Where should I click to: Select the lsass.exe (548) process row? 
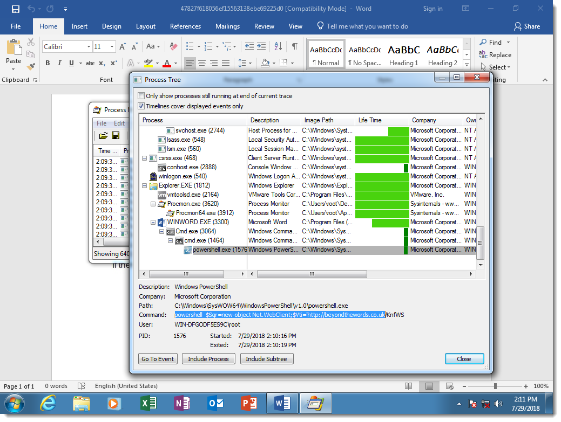pos(308,140)
